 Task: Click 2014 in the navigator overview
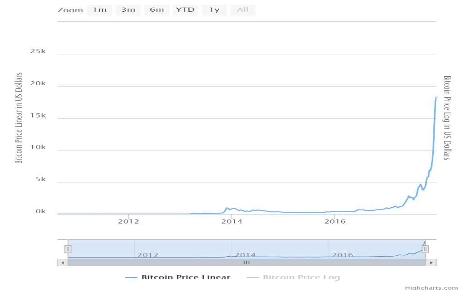point(245,255)
